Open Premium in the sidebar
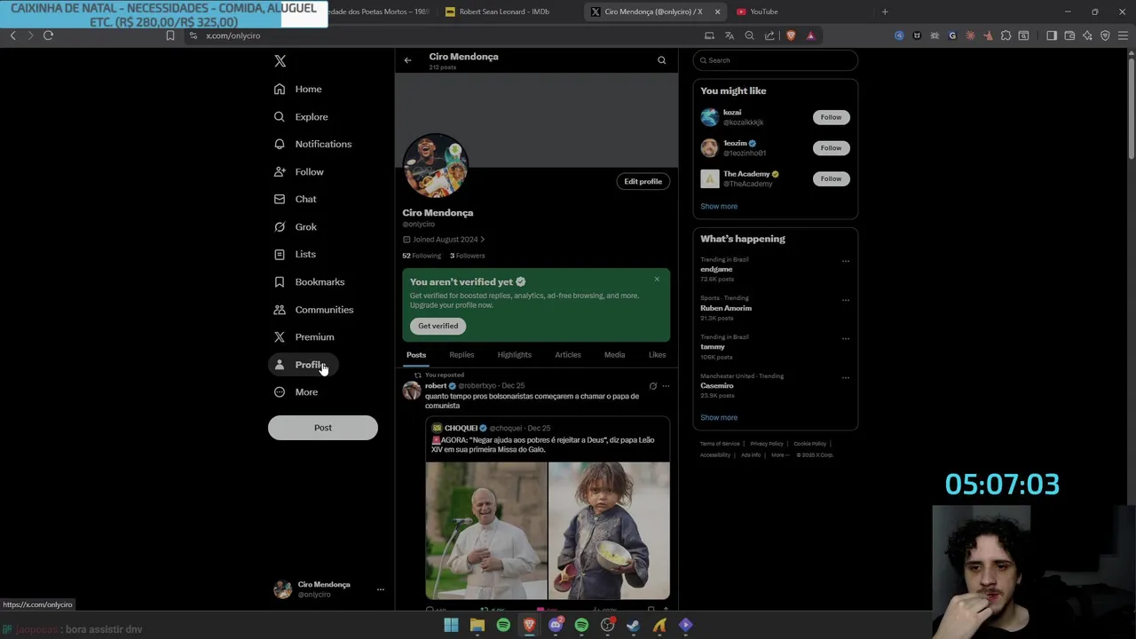The height and width of the screenshot is (639, 1136). (304, 337)
